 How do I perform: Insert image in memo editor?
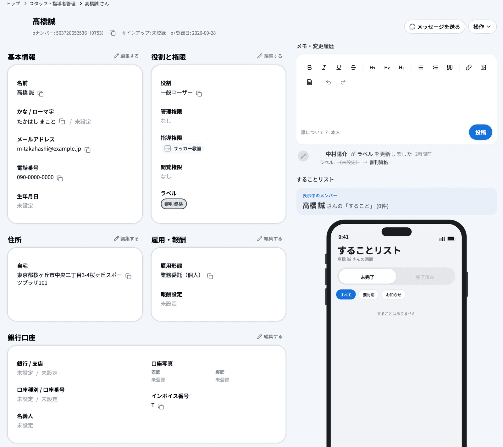483,68
